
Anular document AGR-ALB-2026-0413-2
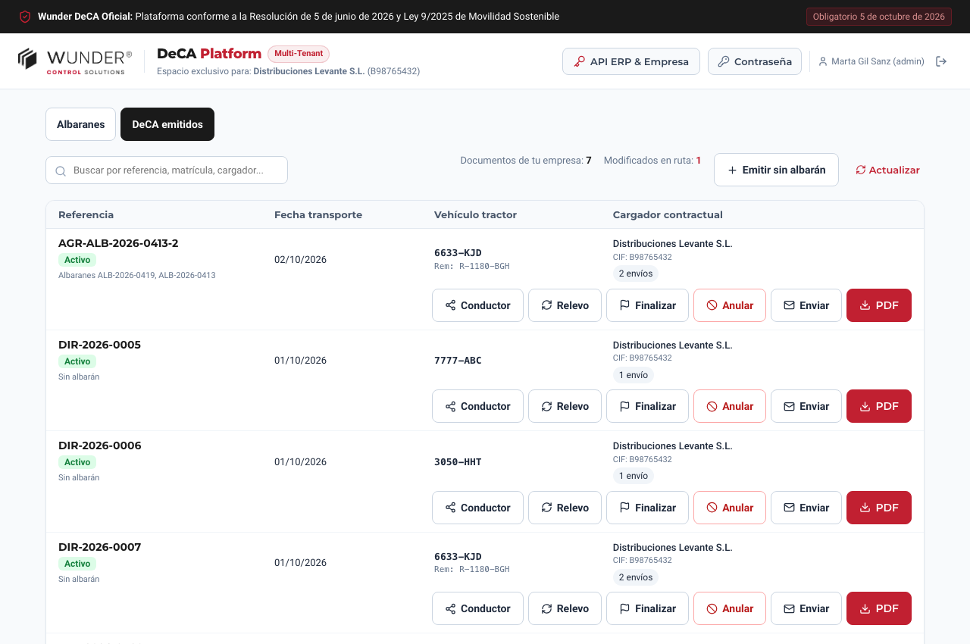pos(730,305)
